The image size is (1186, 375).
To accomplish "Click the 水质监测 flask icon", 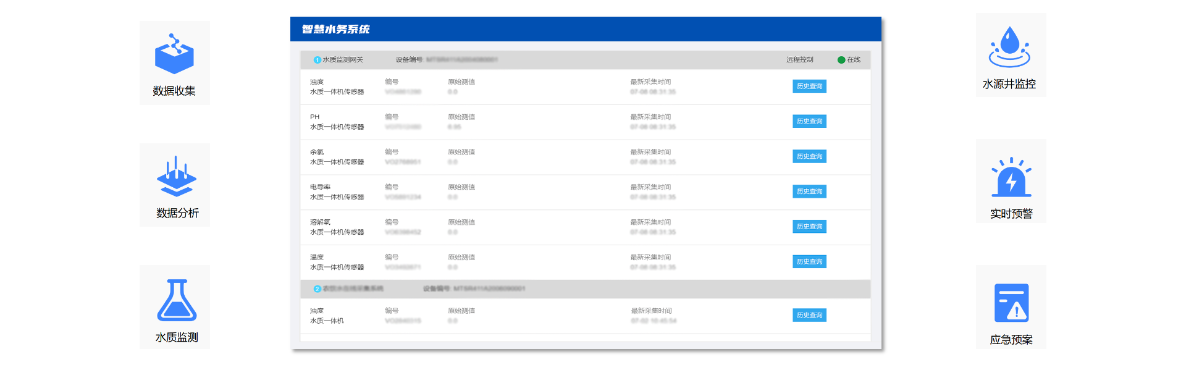I will [177, 300].
